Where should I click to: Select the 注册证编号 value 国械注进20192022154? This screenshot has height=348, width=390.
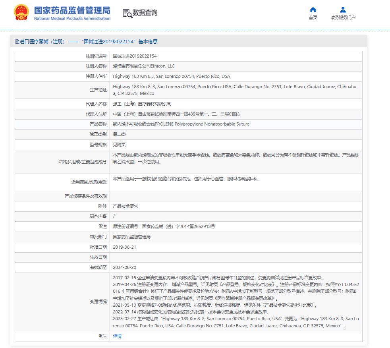tap(135, 56)
